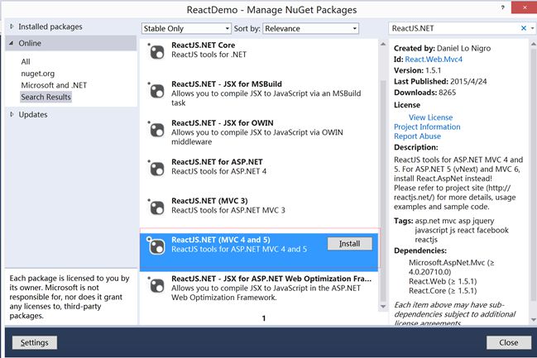Select ReactJS.NET for ASP.NET title
This screenshot has height=358, width=537.
click(x=217, y=162)
